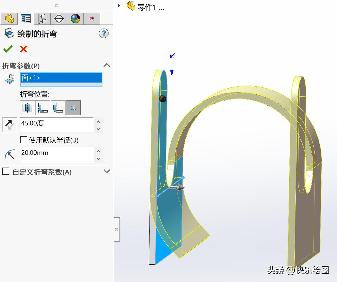Click the 零件1 part icon in the viewport
Screen dimensions: 337x282
131,6
